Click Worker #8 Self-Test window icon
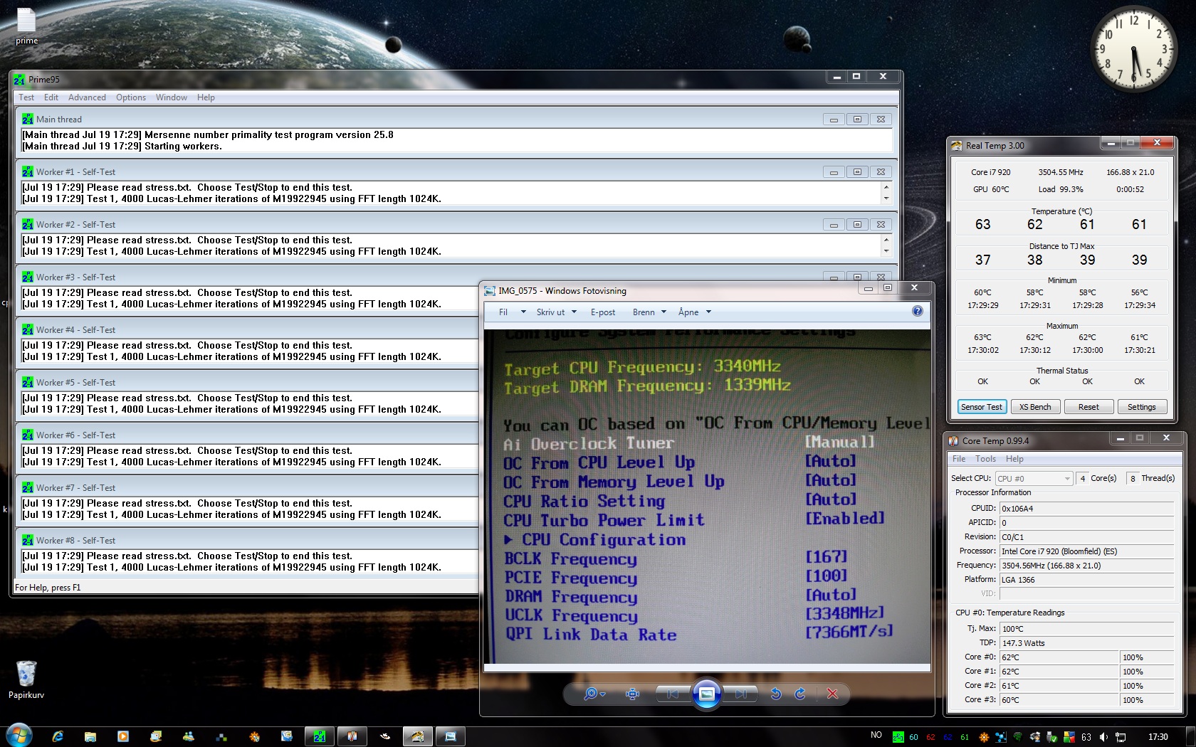This screenshot has width=1196, height=747. (28, 541)
